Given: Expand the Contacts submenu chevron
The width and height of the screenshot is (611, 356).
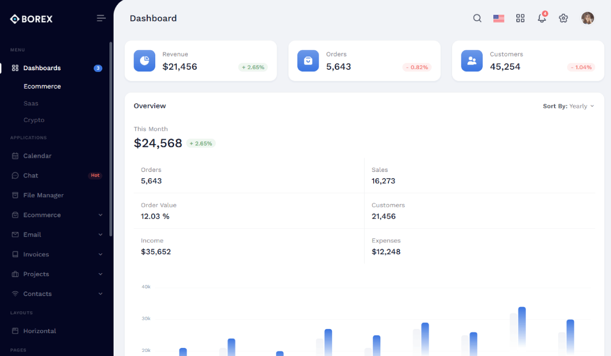Looking at the screenshot, I should pyautogui.click(x=100, y=294).
